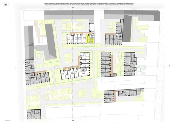Click the tall gray roof beside the upper-right floor plan
This screenshot has width=178, height=125.
[127, 28]
